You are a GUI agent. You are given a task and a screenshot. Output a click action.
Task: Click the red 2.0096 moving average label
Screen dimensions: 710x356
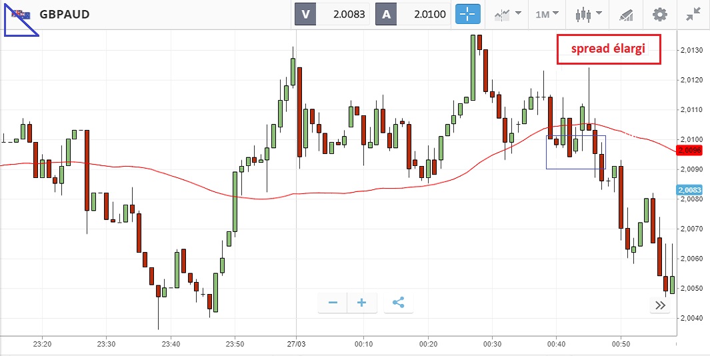tap(687, 151)
